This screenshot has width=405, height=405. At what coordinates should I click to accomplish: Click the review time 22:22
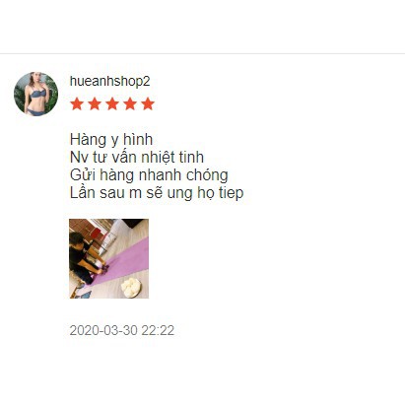click(158, 330)
